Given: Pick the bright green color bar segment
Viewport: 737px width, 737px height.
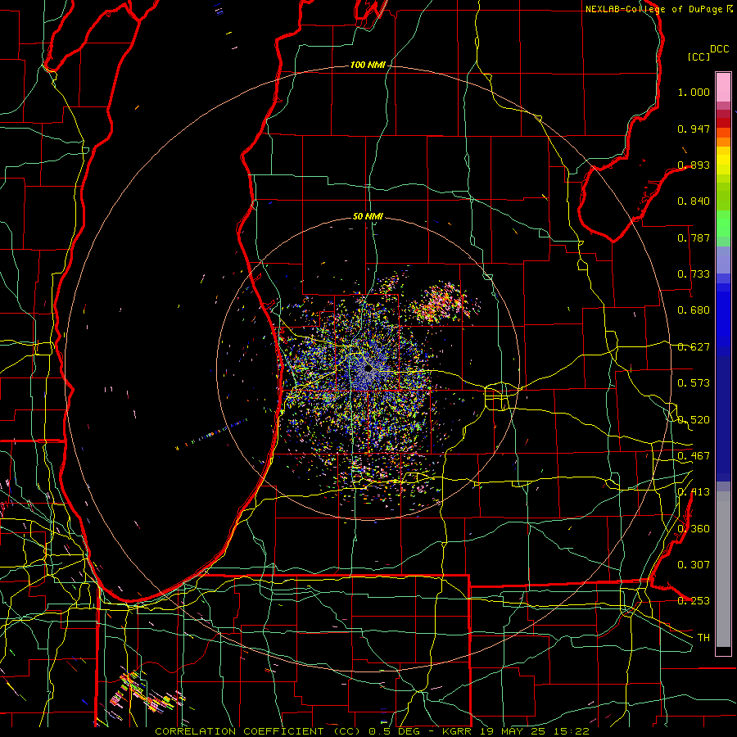Looking at the screenshot, I should tap(723, 224).
